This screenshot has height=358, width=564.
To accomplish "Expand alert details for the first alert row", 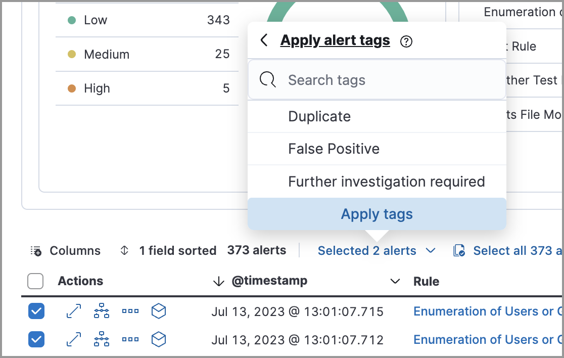I will [x=73, y=311].
